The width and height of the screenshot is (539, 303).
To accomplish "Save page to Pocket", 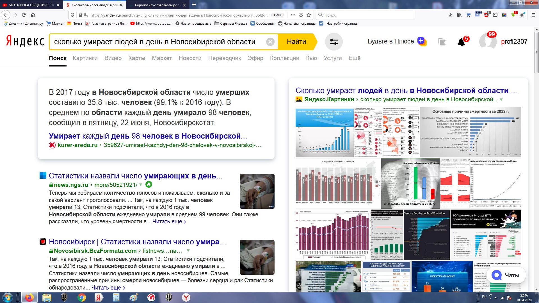I will [301, 15].
